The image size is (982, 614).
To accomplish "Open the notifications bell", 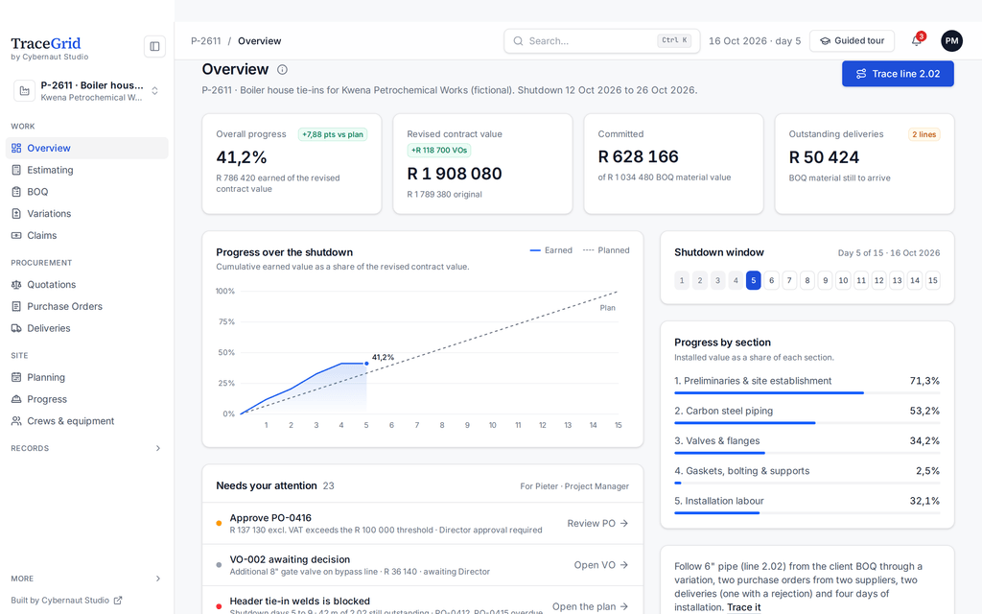I will coord(916,40).
